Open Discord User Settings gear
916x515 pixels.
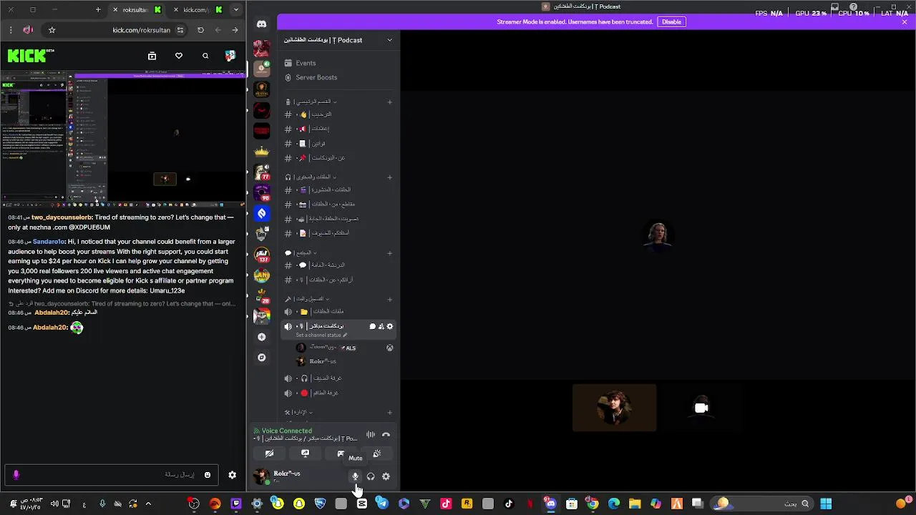click(x=386, y=476)
